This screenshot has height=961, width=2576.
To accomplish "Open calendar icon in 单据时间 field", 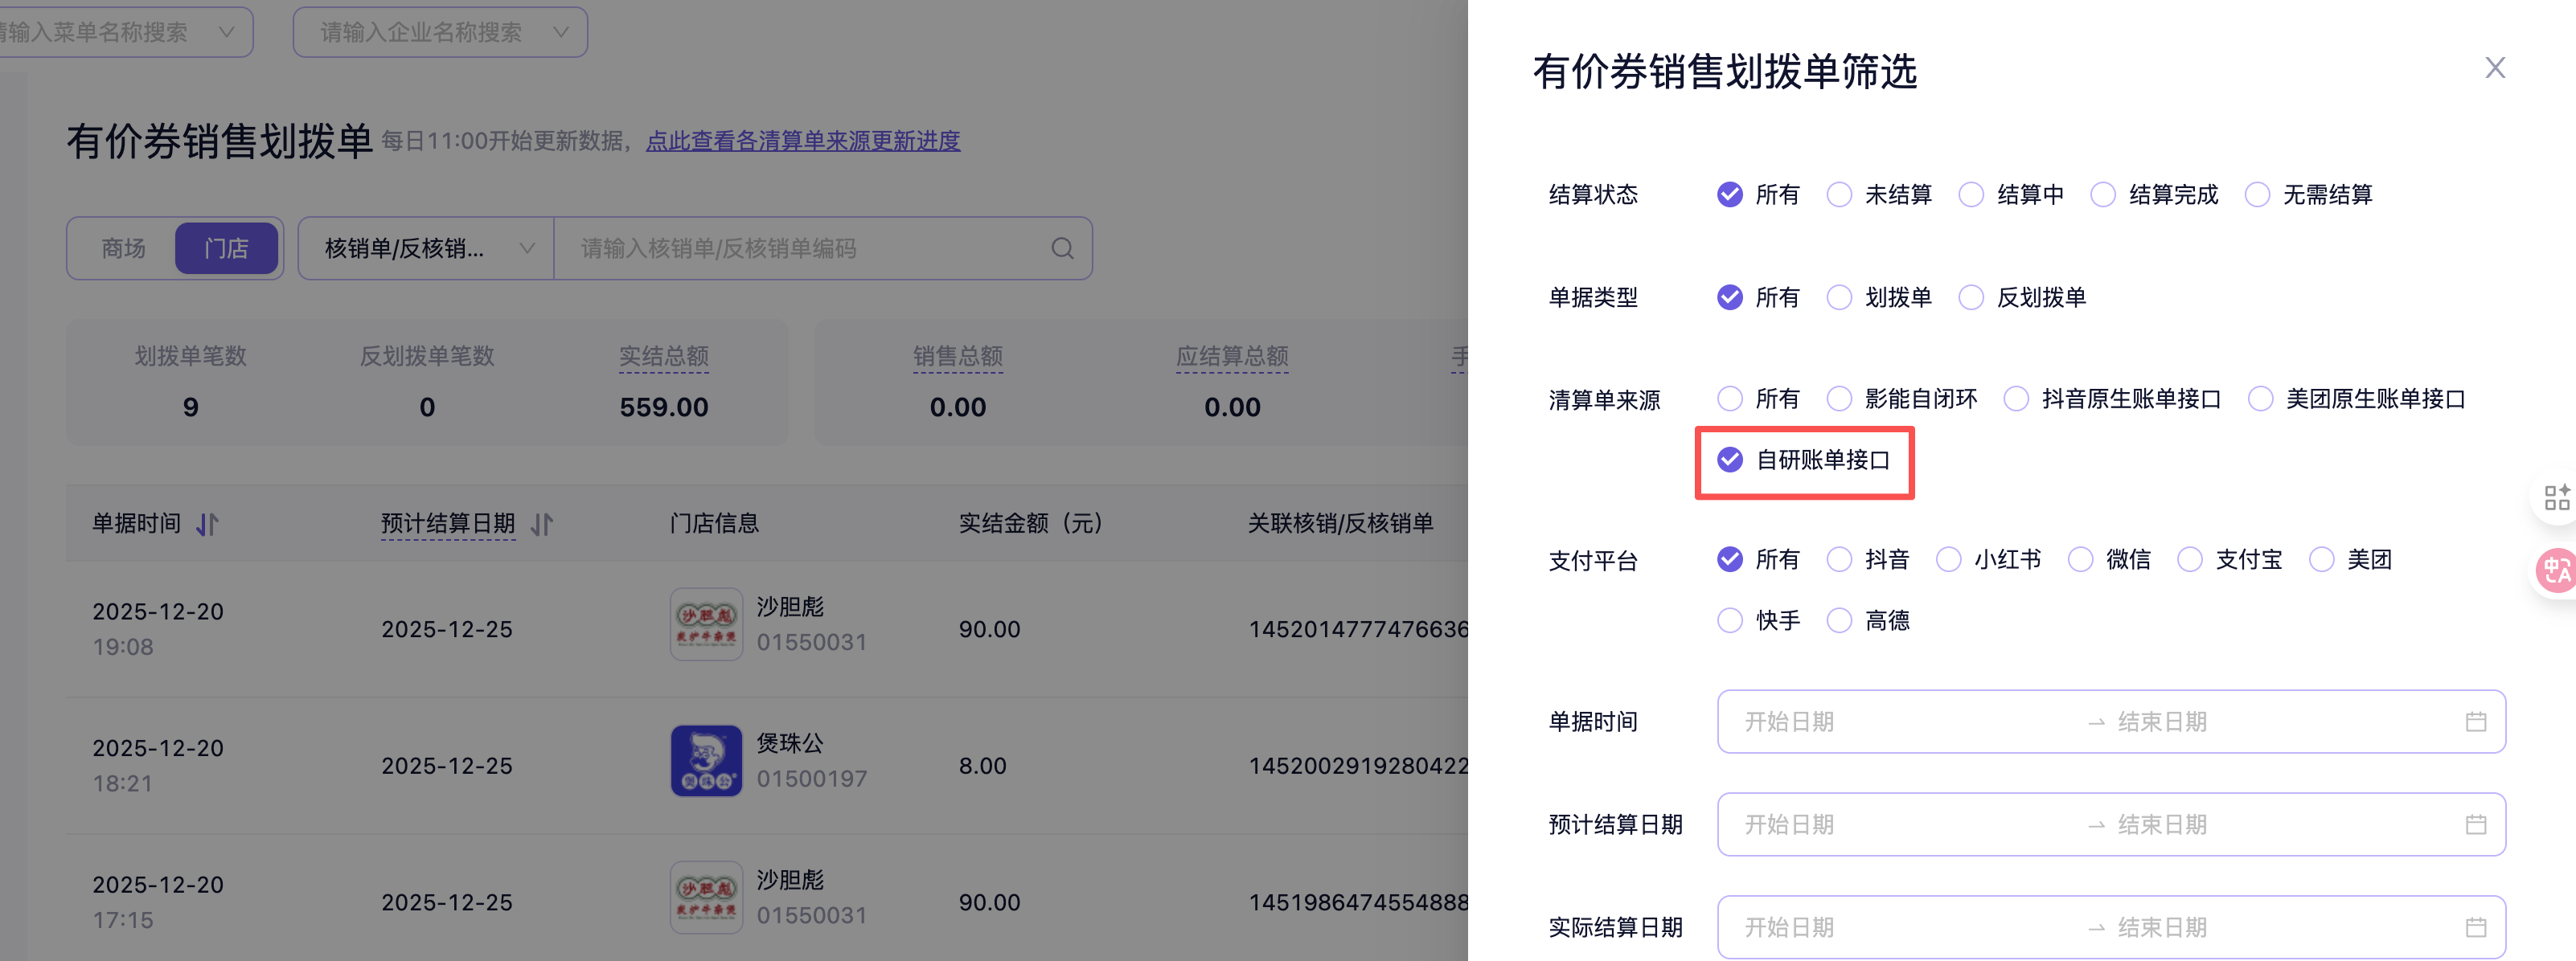I will pos(2475,722).
